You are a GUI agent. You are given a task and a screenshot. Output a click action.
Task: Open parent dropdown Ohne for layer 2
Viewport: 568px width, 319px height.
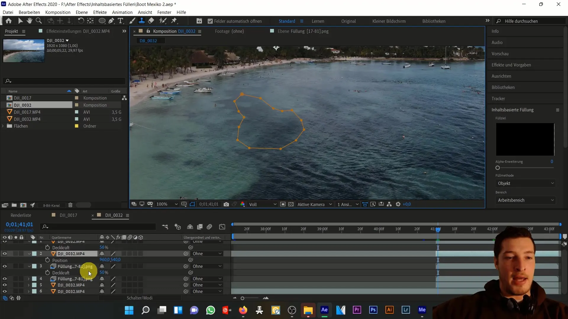pyautogui.click(x=207, y=254)
